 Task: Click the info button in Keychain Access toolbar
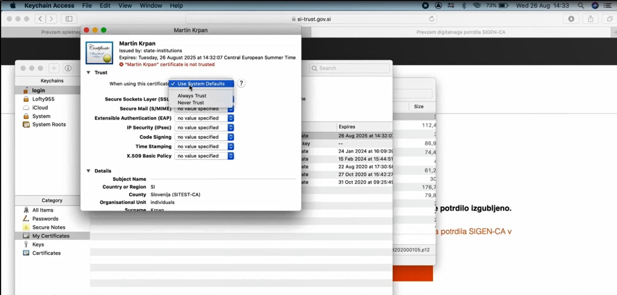[68, 68]
